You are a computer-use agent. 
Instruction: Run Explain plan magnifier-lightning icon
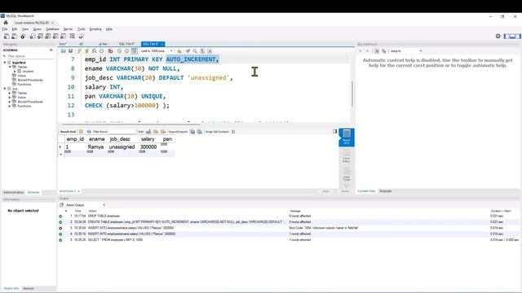pos(95,50)
